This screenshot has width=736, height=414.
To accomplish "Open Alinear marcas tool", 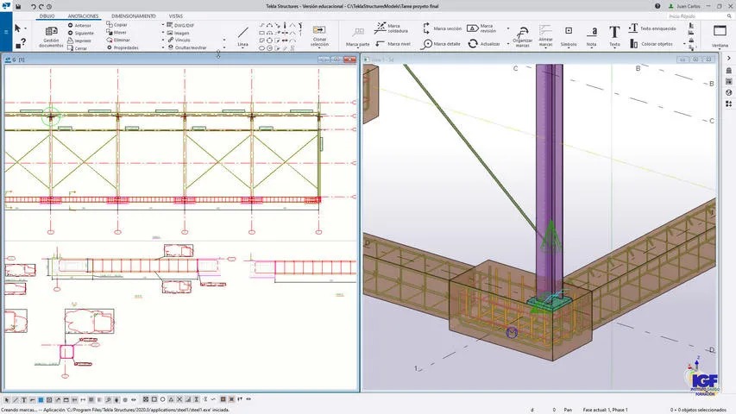I will (x=545, y=36).
